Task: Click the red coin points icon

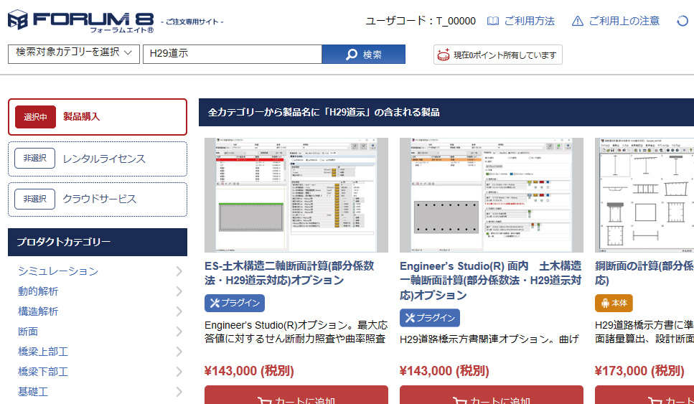Action: point(444,55)
